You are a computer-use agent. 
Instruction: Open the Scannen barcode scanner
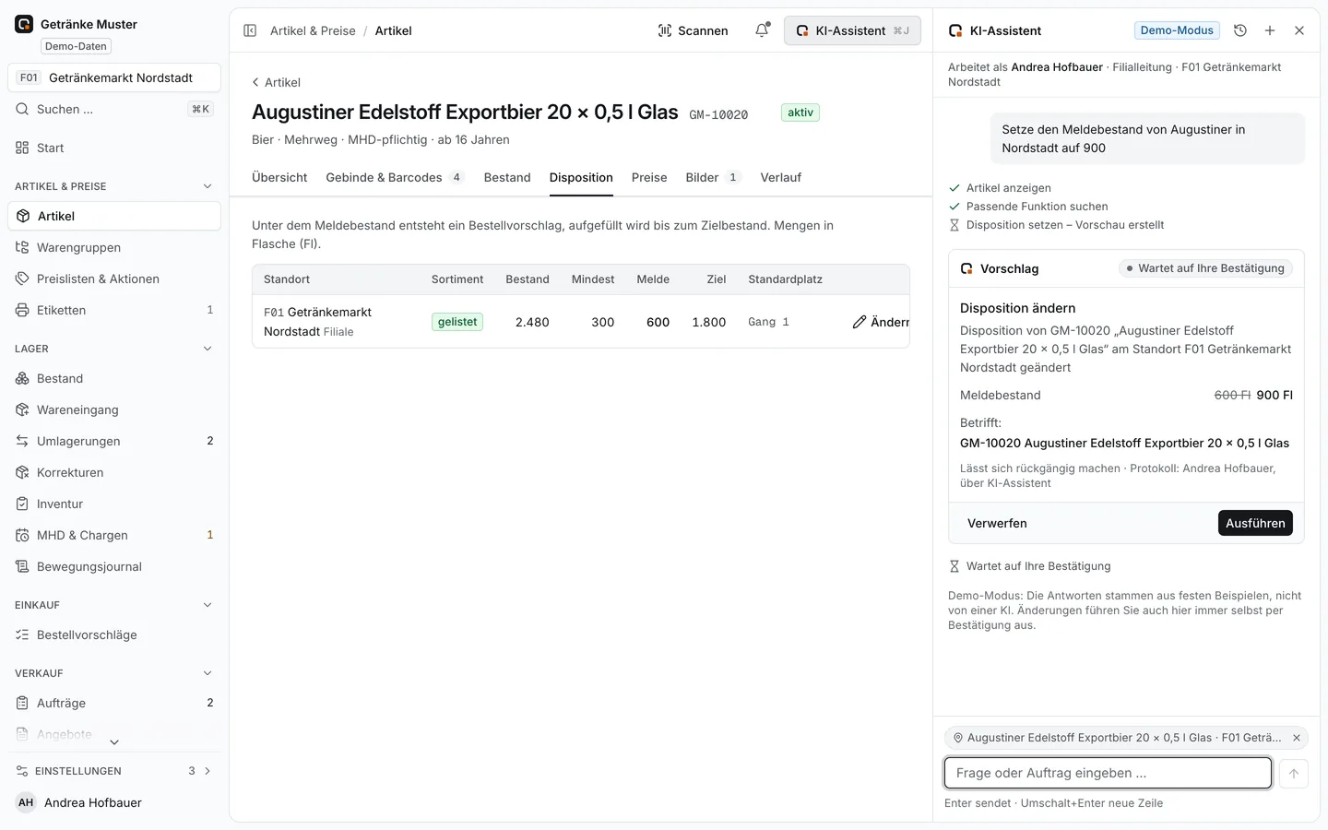(x=693, y=30)
